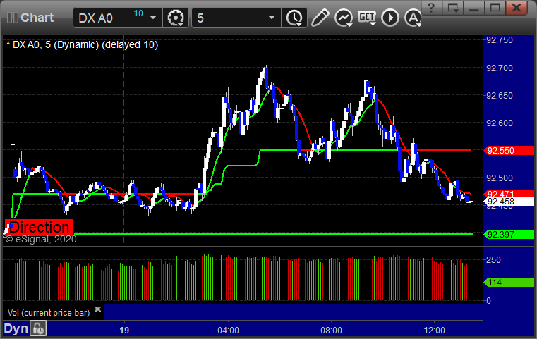Screen dimensions: 537x339
Task: Click the red Direction label
Action: [x=39, y=227]
